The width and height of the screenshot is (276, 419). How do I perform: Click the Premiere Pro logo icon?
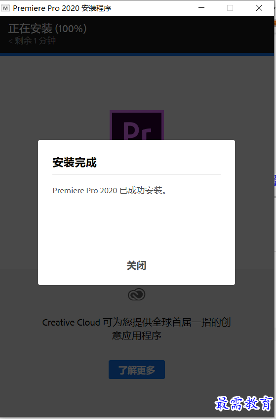click(137, 125)
